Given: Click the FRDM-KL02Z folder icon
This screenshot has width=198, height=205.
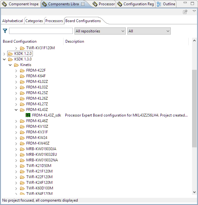Looking at the screenshot, I should [x=22, y=82].
